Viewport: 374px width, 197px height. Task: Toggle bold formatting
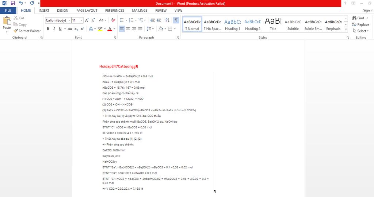click(48, 29)
